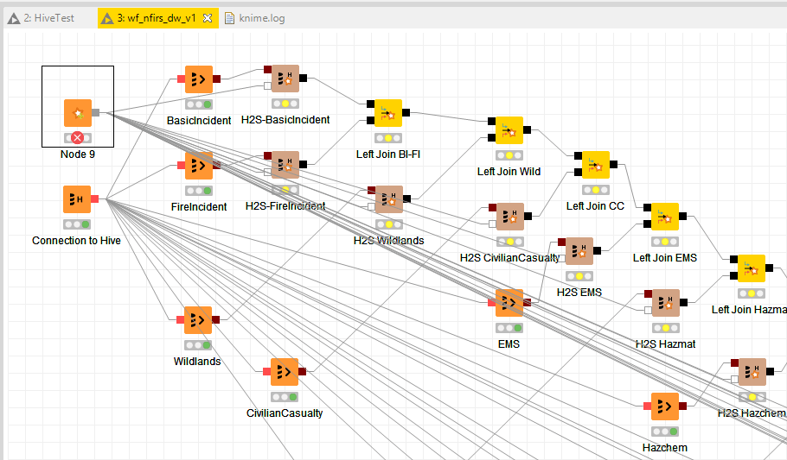Select the H2S Wildlands node icon
This screenshot has height=460, width=787.
pos(389,199)
